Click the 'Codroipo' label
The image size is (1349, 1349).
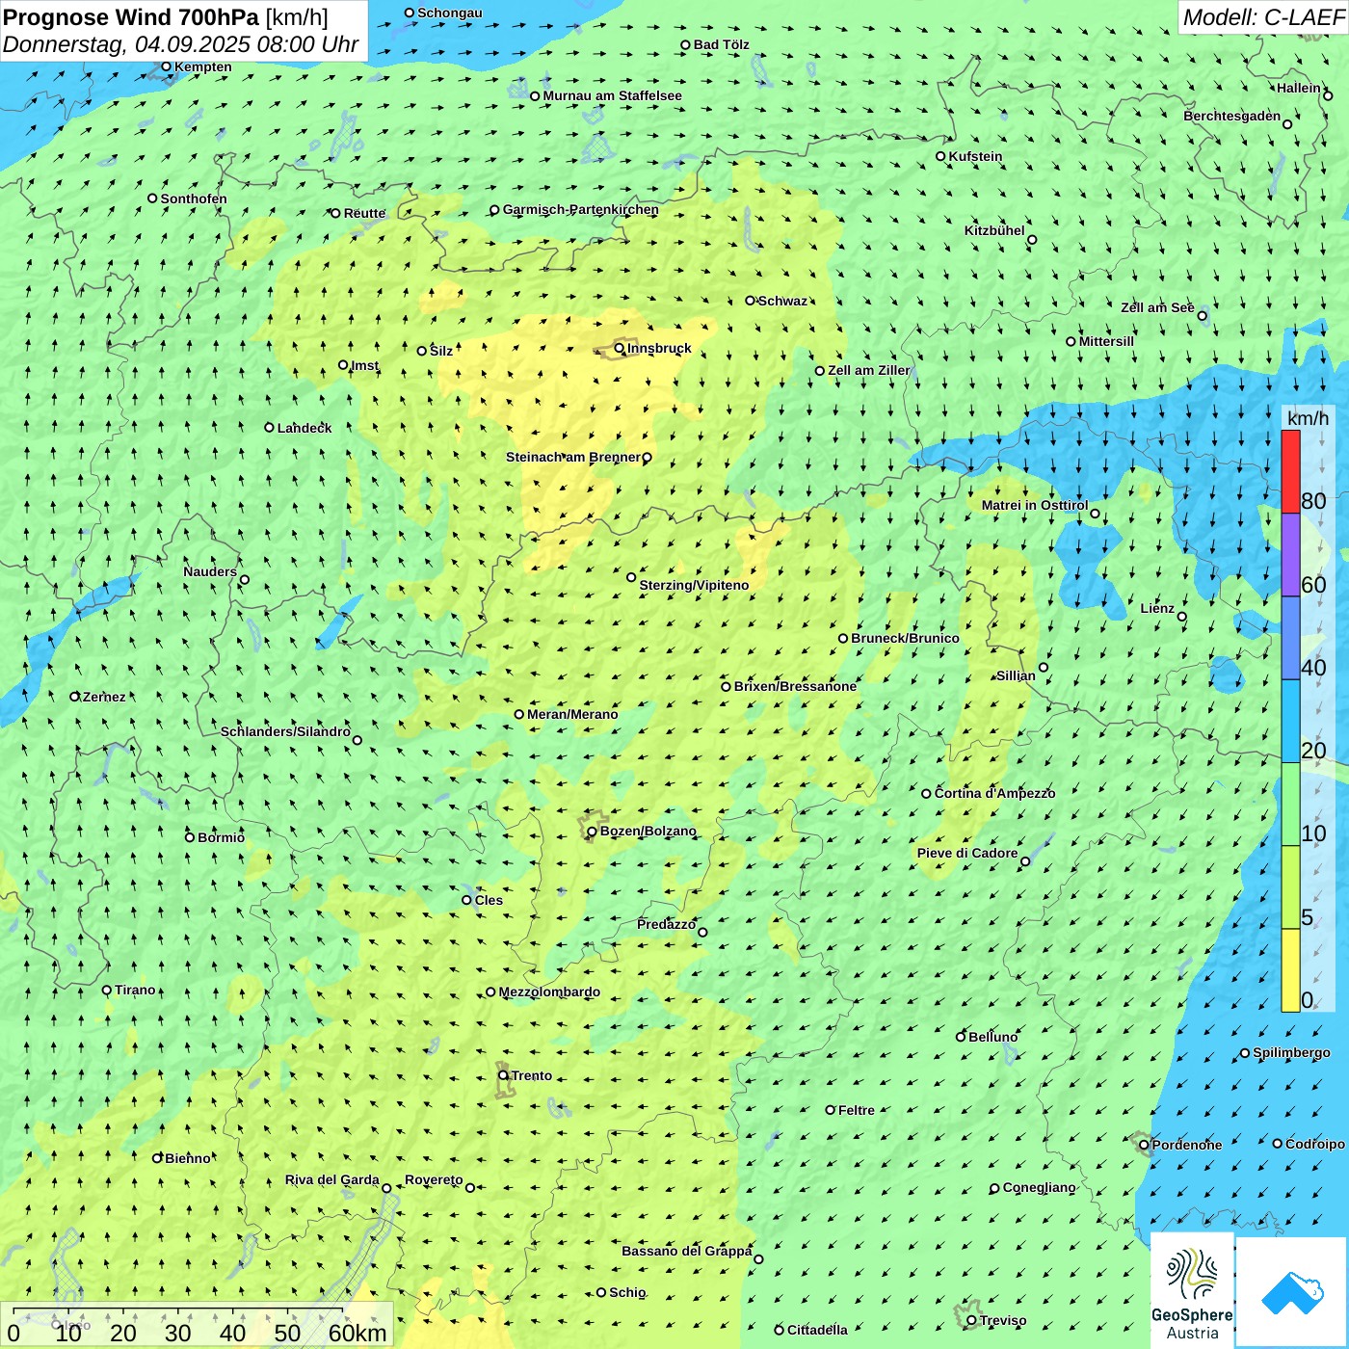tap(1315, 1144)
